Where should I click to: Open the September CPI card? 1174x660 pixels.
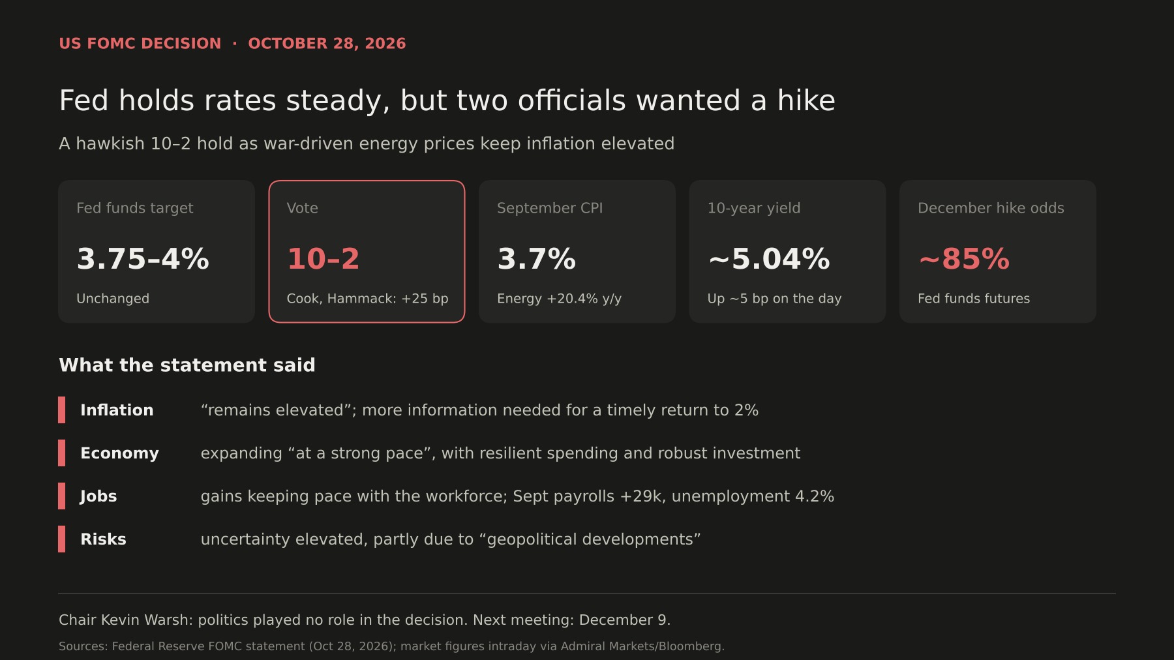(x=577, y=252)
